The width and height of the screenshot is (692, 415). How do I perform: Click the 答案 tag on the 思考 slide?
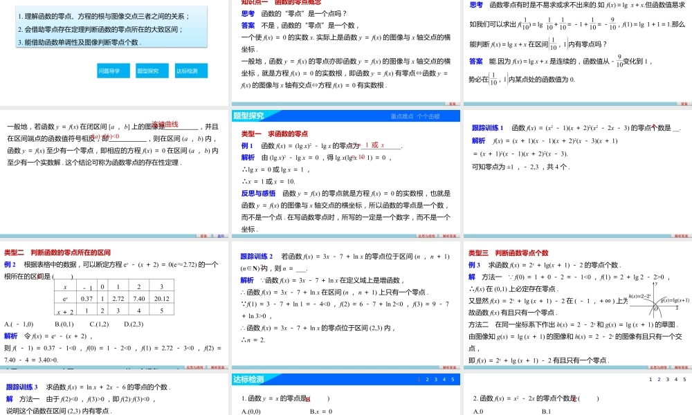(683, 103)
